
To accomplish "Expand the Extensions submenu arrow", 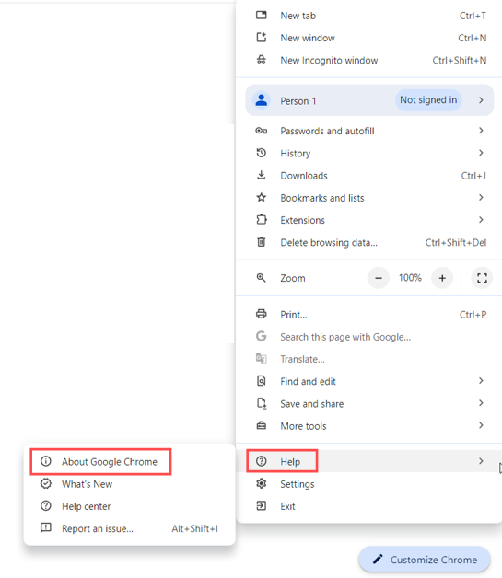I will (x=481, y=220).
